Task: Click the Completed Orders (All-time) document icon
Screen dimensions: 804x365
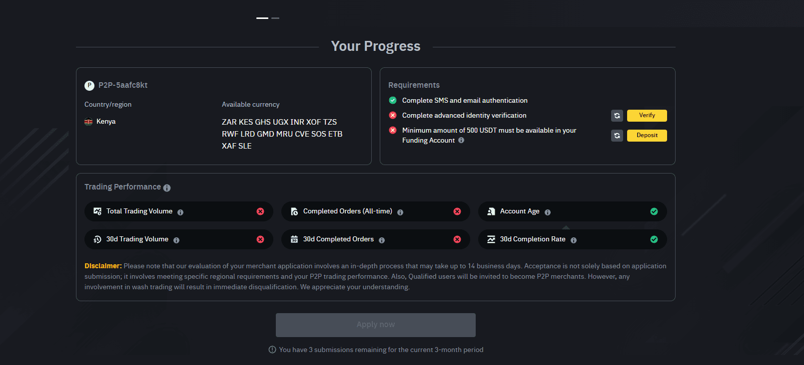Action: (294, 211)
